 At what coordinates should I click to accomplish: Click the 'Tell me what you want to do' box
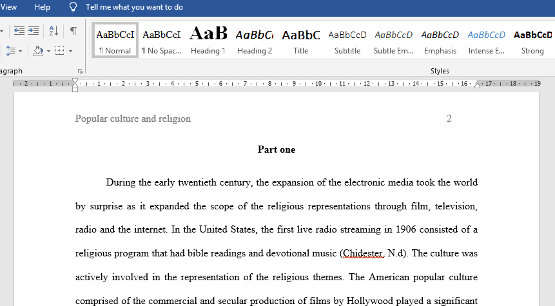[x=134, y=7]
